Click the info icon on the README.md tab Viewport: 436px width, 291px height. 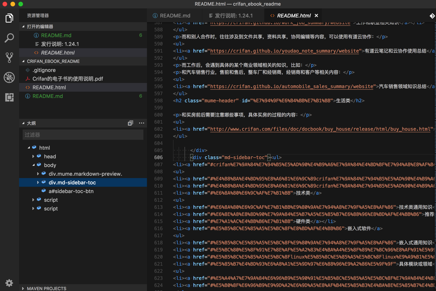click(x=155, y=15)
